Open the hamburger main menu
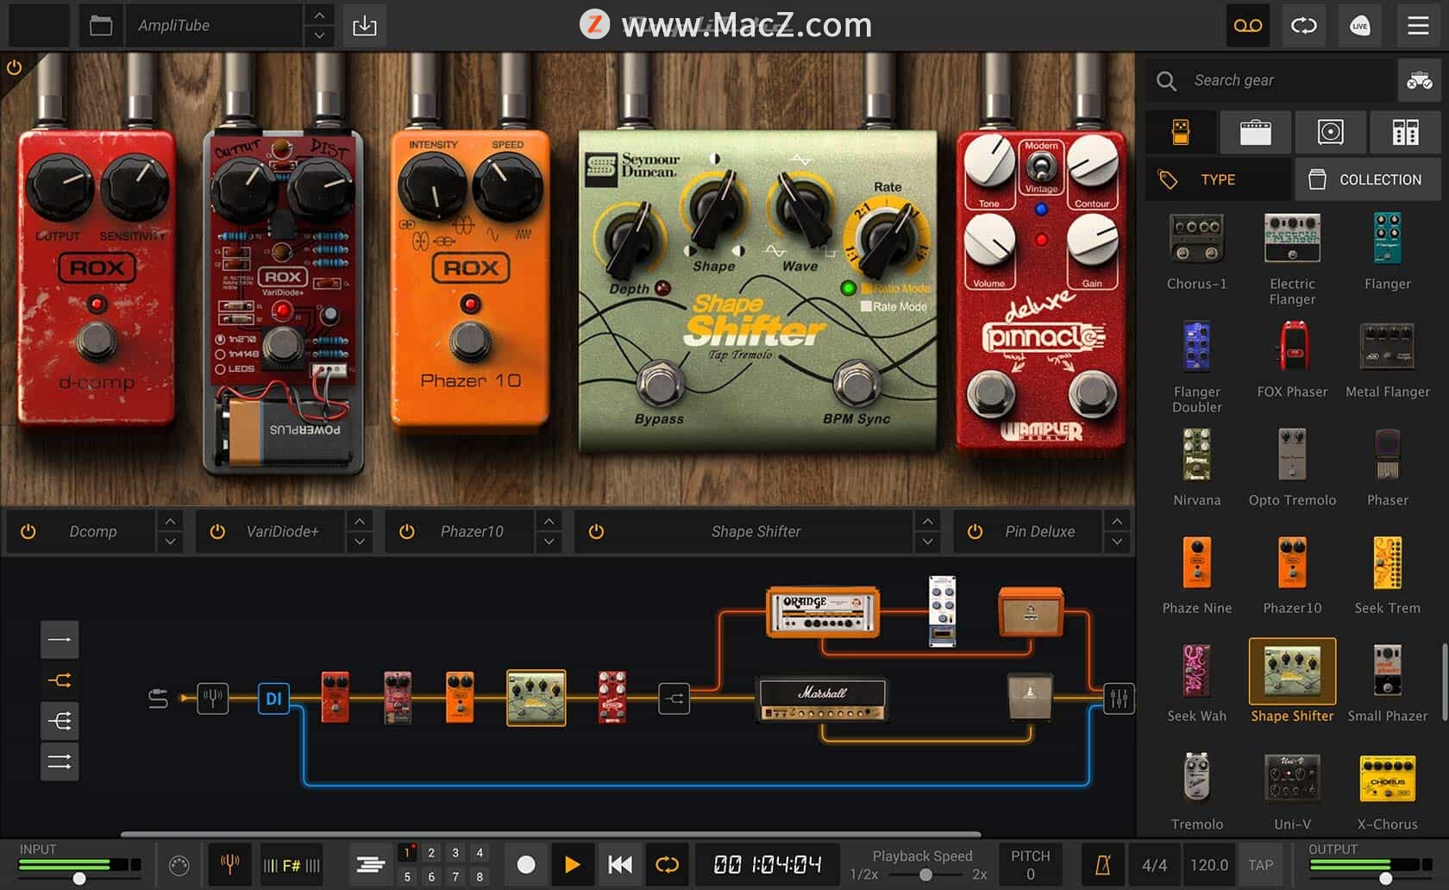The height and width of the screenshot is (890, 1449). (x=1418, y=26)
